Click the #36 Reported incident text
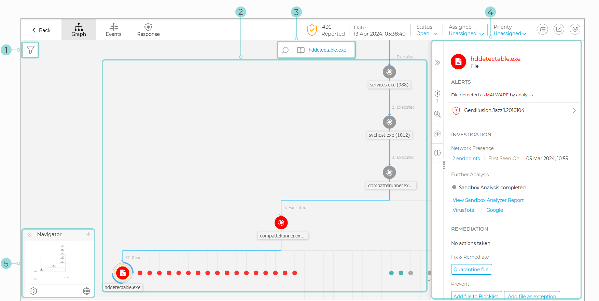The height and width of the screenshot is (301, 599). tap(333, 30)
